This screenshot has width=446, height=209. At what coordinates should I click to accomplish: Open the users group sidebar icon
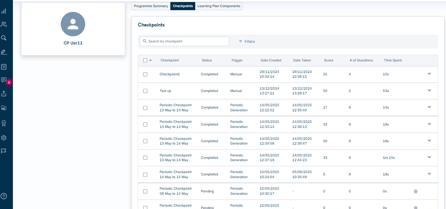(3, 24)
